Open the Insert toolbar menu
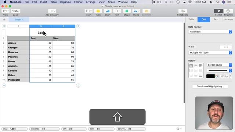The image size is (235, 132). (88, 11)
